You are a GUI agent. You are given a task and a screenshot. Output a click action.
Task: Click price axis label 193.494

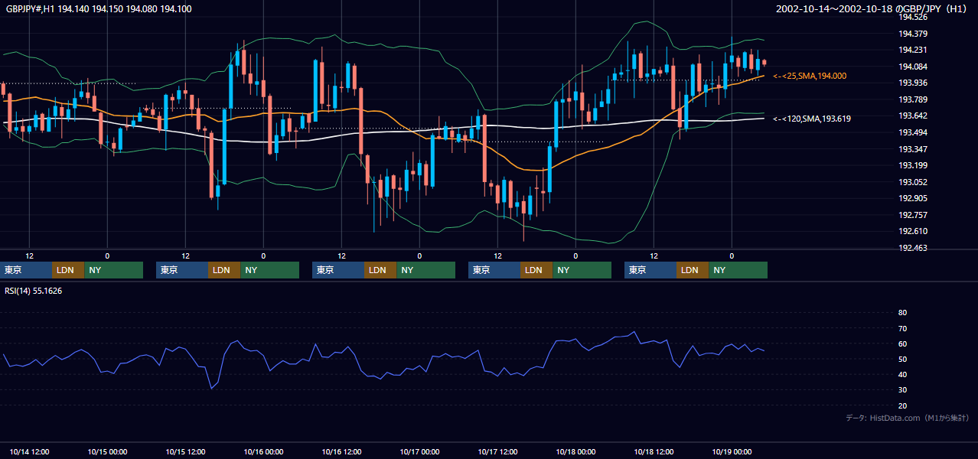(x=913, y=132)
